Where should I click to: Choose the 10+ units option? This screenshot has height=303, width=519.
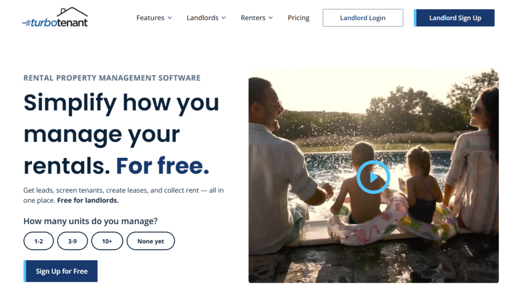tap(107, 241)
